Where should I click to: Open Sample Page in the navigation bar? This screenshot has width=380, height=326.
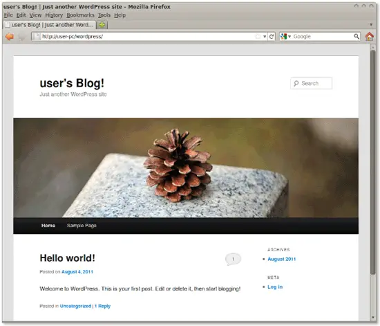coord(82,226)
